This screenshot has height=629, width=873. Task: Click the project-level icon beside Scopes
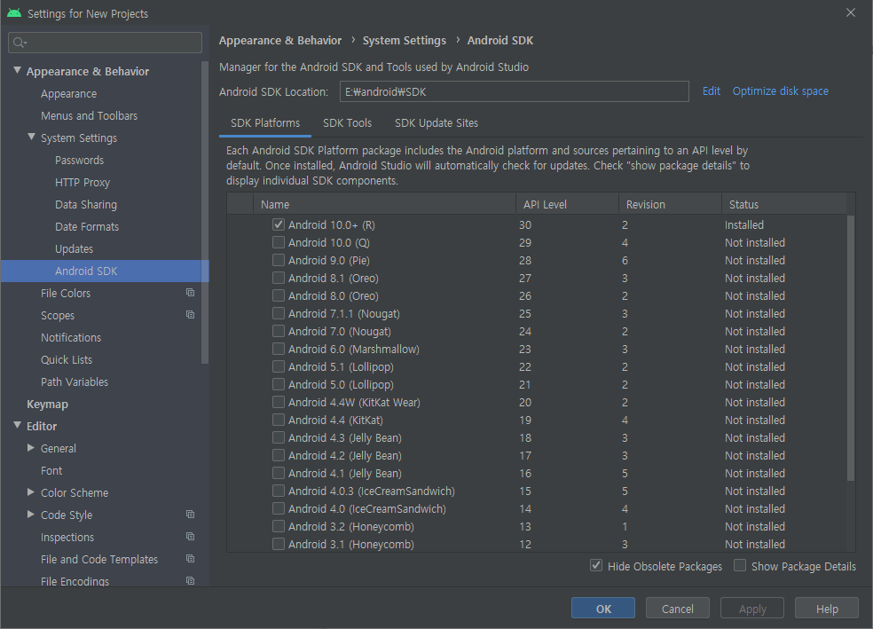pos(191,315)
